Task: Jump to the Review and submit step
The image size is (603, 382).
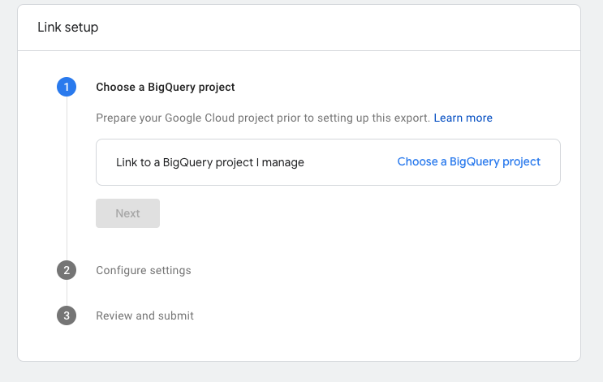Action: (x=145, y=315)
